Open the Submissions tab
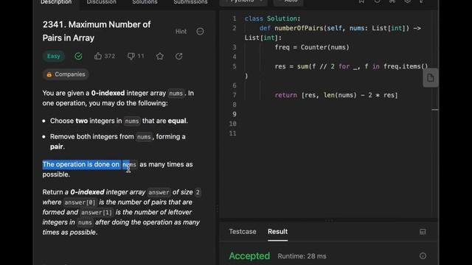The height and width of the screenshot is (265, 472). tap(190, 2)
